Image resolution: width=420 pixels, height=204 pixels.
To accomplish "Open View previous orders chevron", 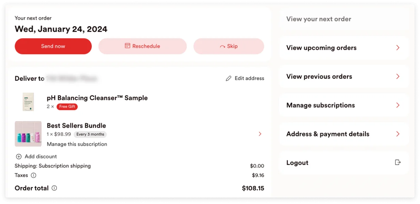I will click(x=397, y=77).
